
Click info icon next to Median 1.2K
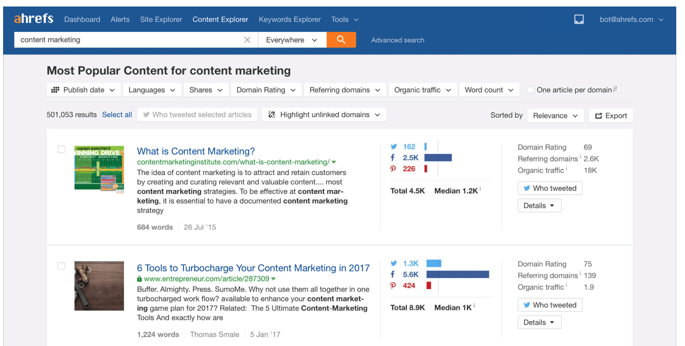coord(480,189)
